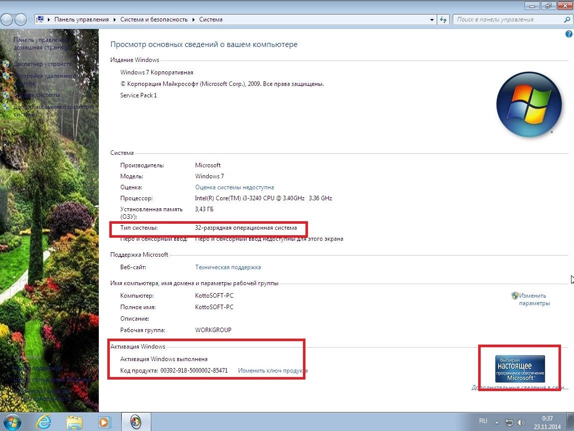Click the fourth taskbar app icon
This screenshot has width=574, height=431.
(136, 422)
